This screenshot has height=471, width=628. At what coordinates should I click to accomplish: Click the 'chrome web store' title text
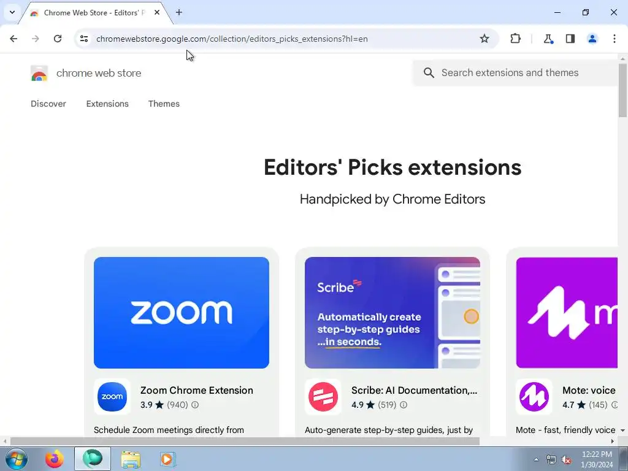coord(99,74)
